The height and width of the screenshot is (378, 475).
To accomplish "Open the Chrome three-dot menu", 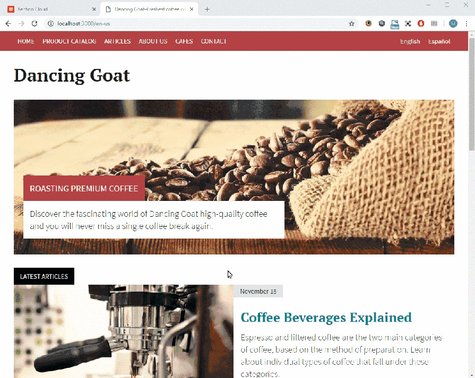I will 466,24.
